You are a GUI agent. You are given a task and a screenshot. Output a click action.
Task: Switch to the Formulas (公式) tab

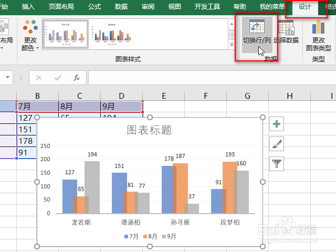tap(94, 7)
